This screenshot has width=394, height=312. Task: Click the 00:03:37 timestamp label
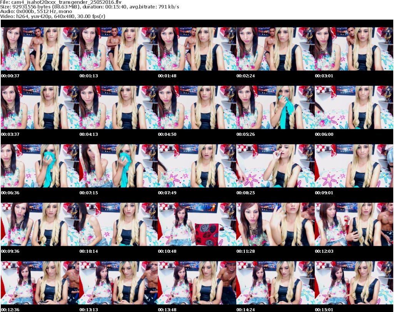coord(10,134)
